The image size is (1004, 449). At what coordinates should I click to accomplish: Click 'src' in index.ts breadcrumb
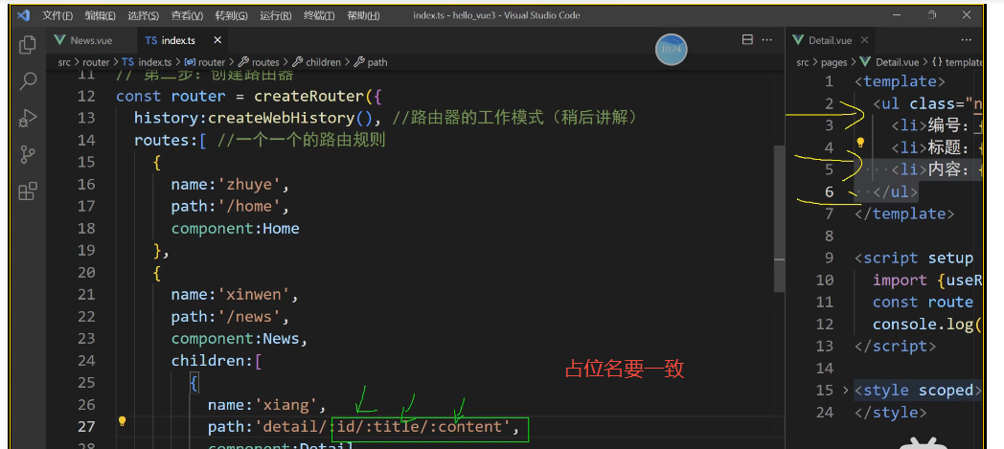(x=64, y=62)
